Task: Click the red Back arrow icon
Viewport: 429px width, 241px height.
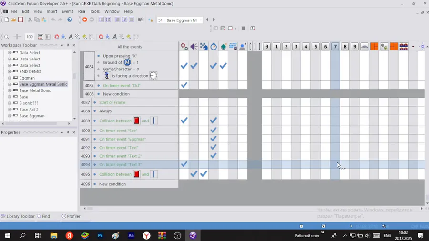Action: coord(85,20)
